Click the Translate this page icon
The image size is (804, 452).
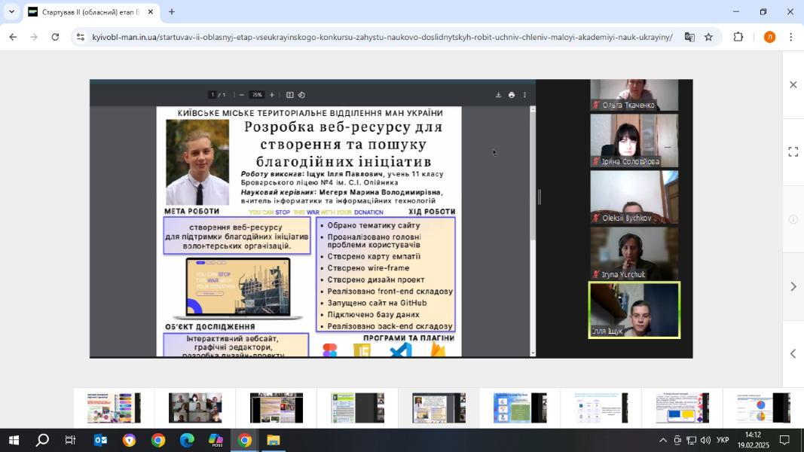click(689, 37)
